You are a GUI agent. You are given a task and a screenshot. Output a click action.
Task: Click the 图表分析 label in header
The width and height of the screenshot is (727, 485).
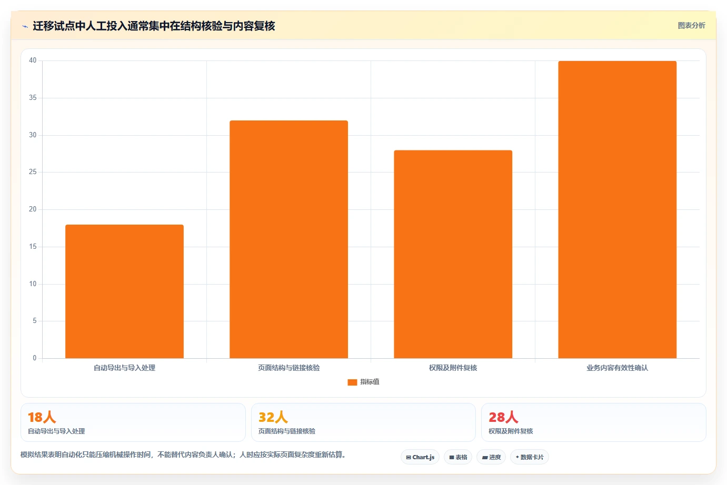[x=691, y=25]
